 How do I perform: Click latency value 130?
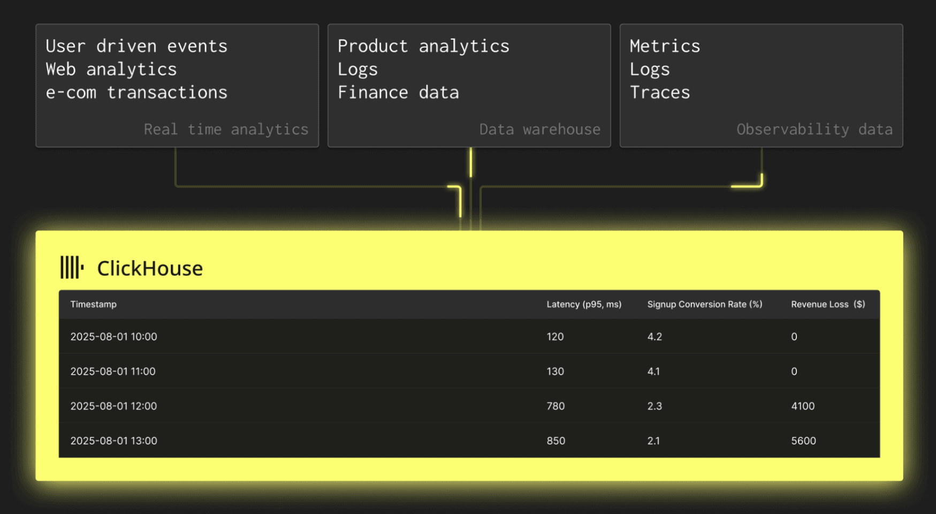click(x=555, y=372)
